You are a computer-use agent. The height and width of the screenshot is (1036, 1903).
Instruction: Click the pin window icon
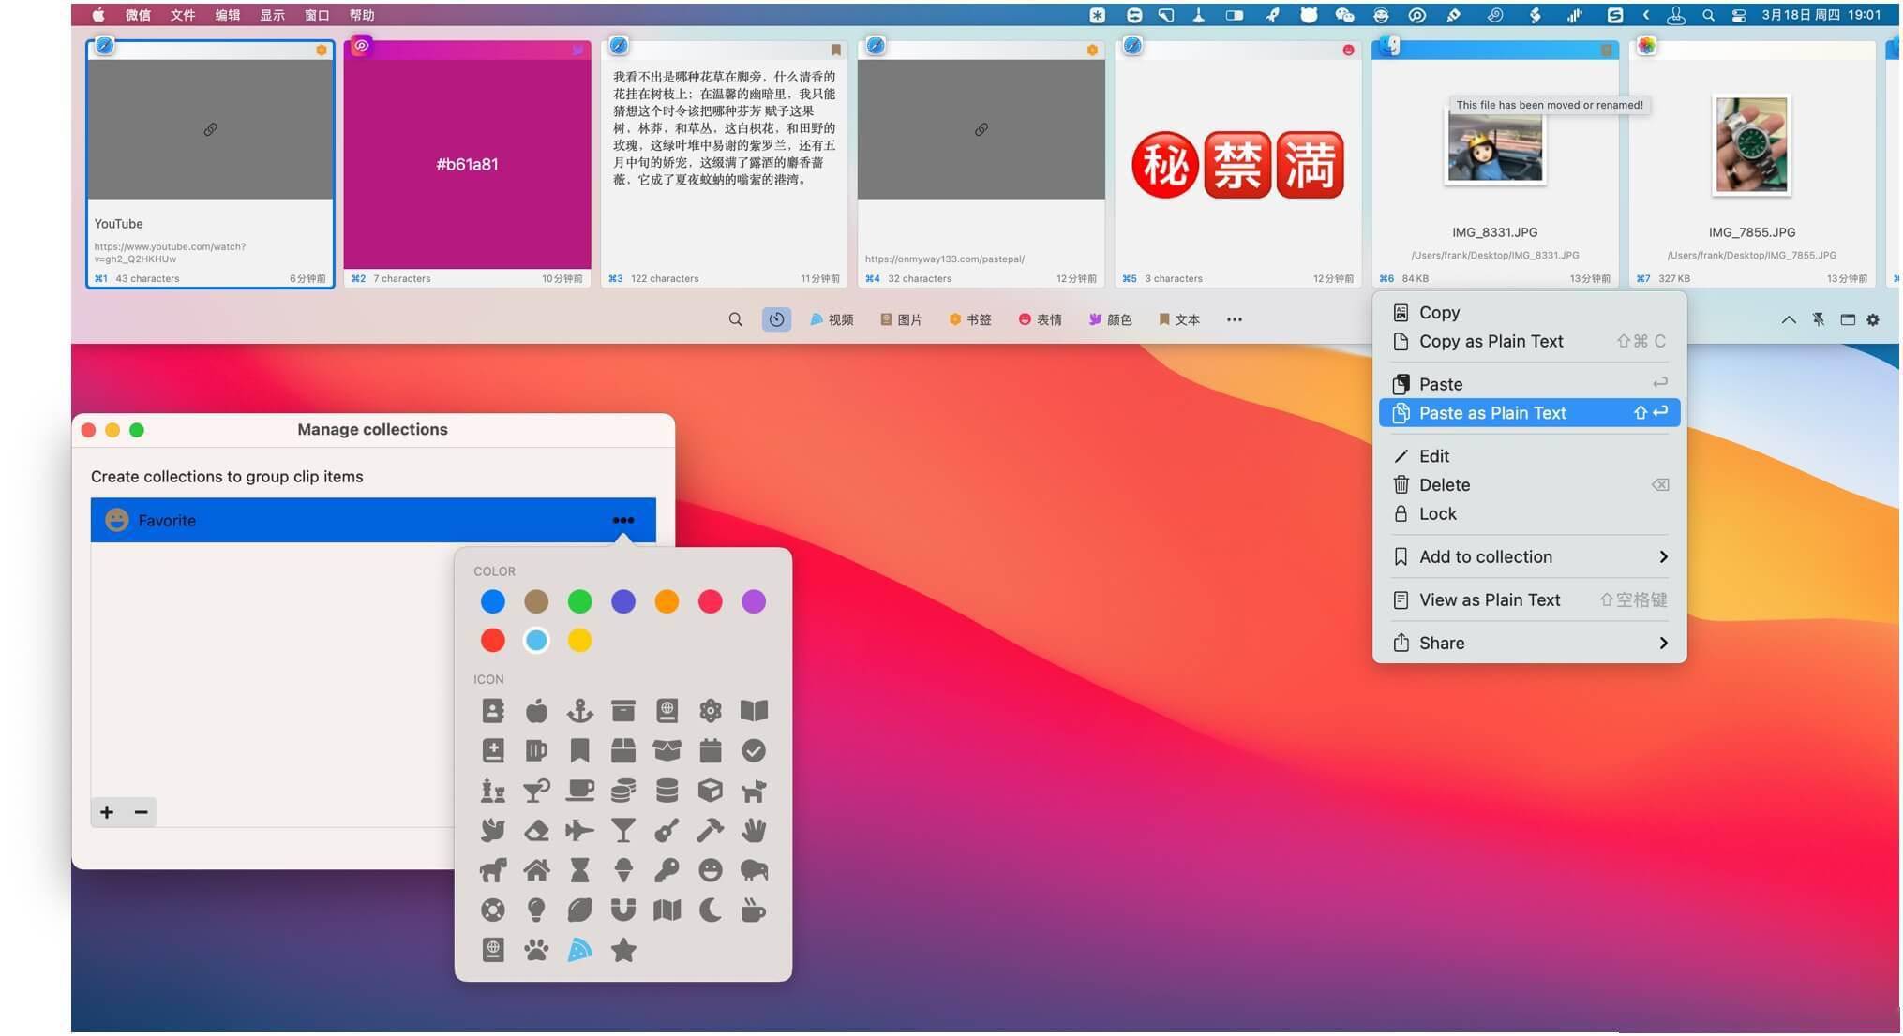tap(1818, 319)
